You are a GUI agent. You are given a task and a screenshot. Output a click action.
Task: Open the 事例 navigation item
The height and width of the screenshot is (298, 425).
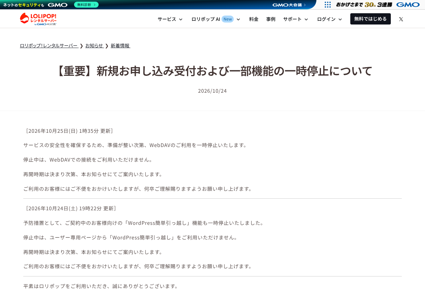point(271,19)
